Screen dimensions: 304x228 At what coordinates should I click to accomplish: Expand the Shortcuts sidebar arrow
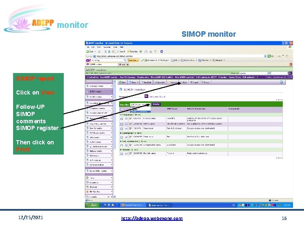(x=111, y=187)
